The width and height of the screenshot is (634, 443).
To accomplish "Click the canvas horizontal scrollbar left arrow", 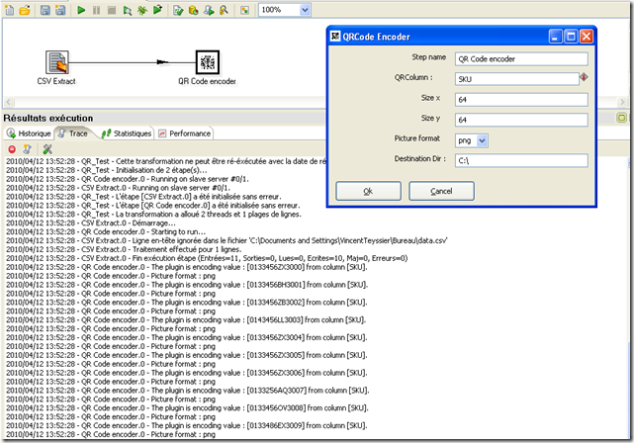I will point(9,102).
